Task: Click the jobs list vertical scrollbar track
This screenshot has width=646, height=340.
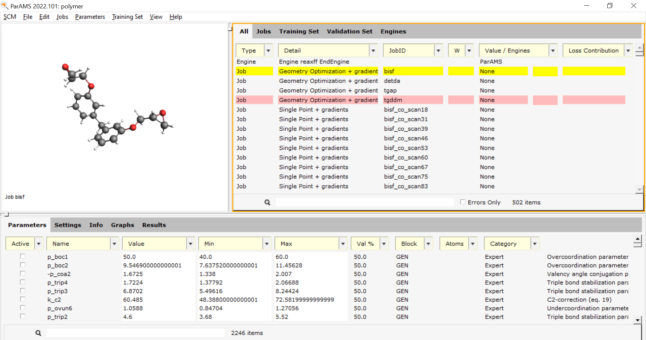Action: point(639,121)
